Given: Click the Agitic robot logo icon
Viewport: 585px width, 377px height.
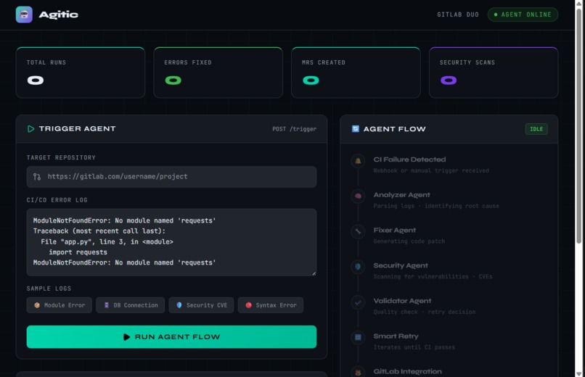Looking at the screenshot, I should pyautogui.click(x=24, y=14).
